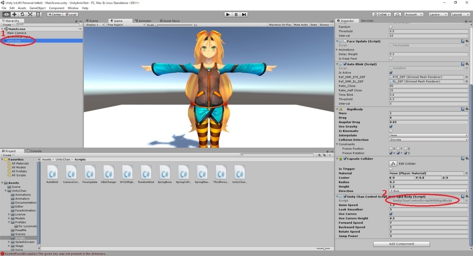Open the Layers dropdown
Viewport: 473px width, 256px height.
point(438,14)
